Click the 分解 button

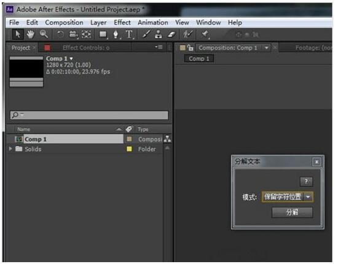tap(292, 212)
